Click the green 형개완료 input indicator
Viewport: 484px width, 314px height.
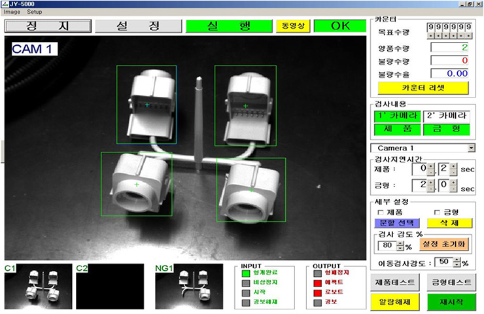246,274
